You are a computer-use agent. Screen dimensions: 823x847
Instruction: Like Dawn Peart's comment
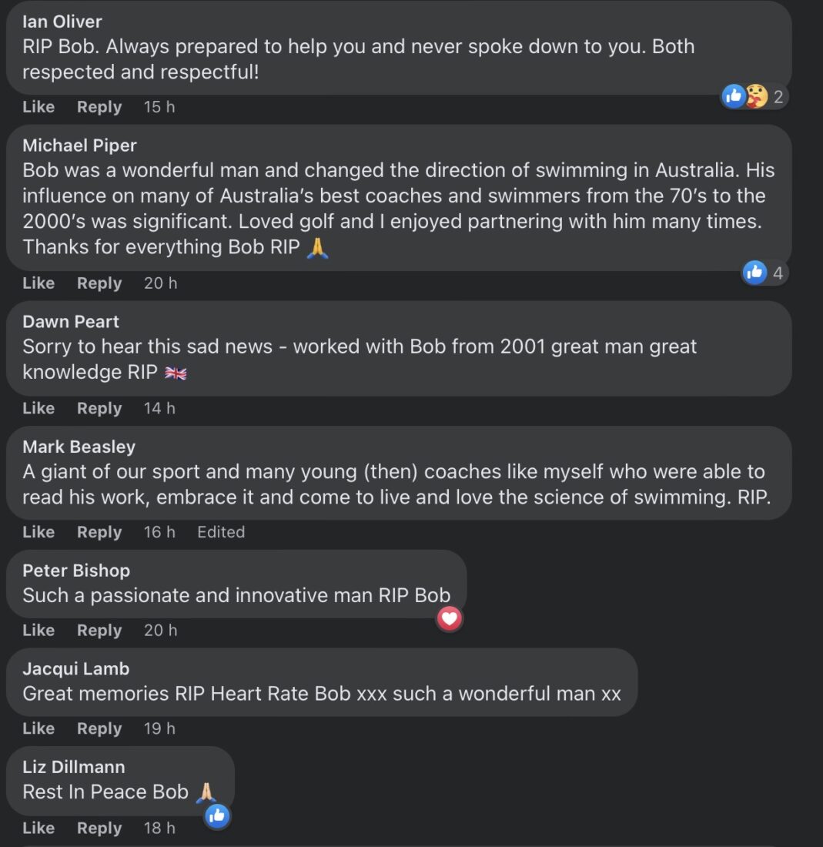[x=38, y=408]
